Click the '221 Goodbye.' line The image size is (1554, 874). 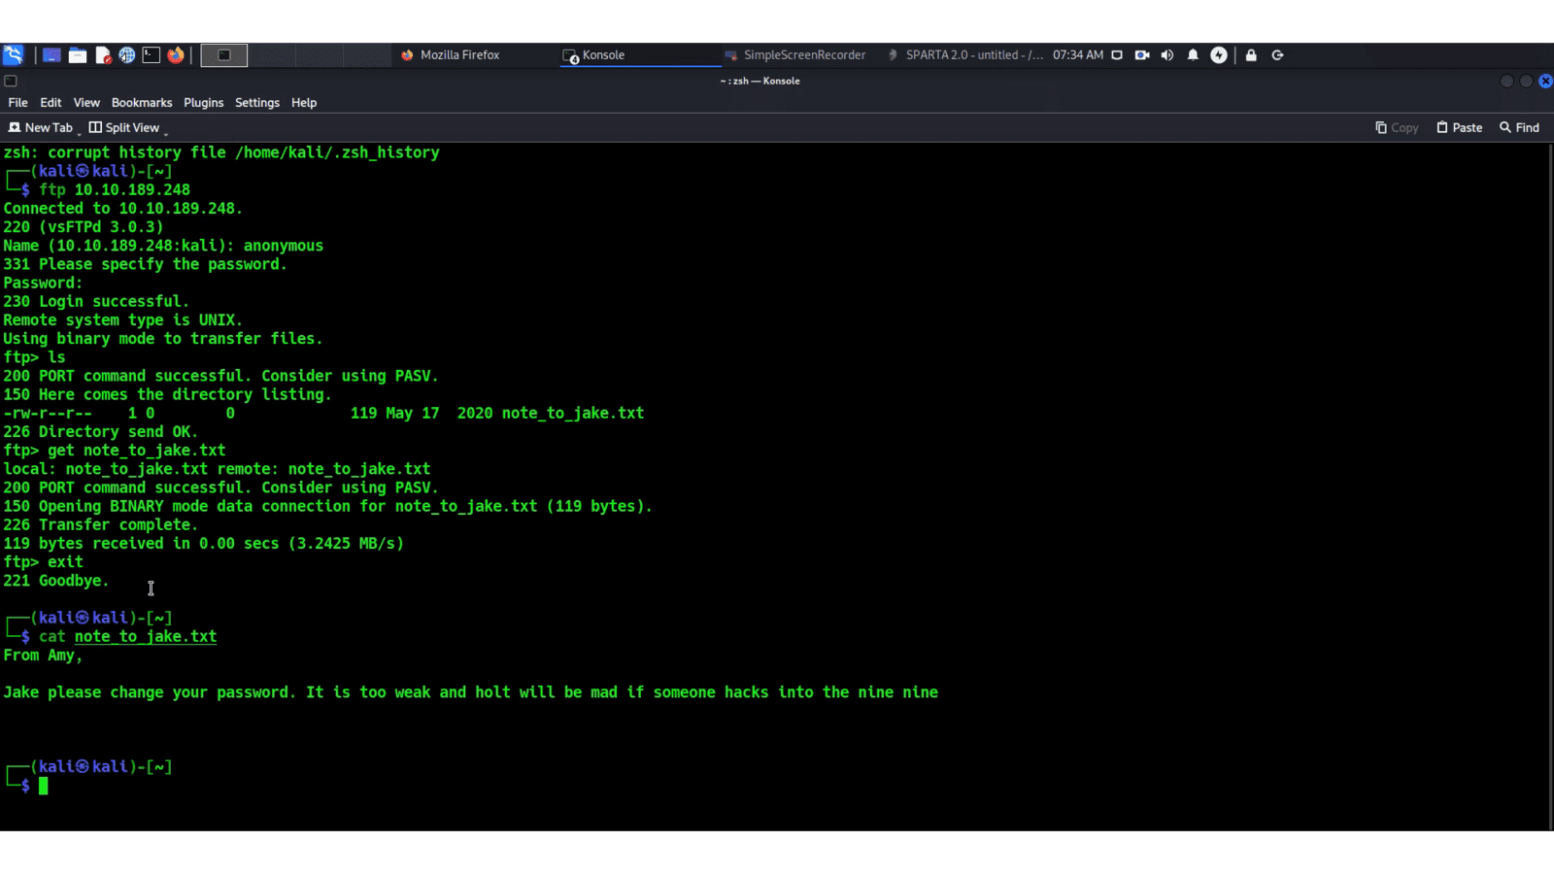(x=56, y=581)
